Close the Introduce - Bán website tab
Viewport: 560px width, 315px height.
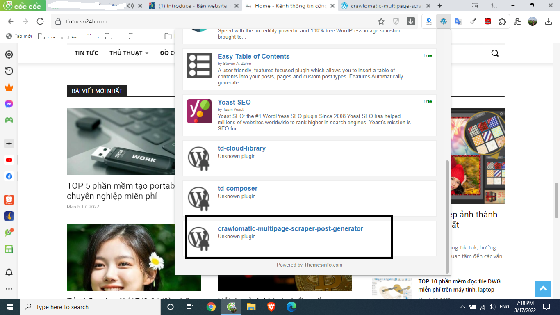point(237,6)
